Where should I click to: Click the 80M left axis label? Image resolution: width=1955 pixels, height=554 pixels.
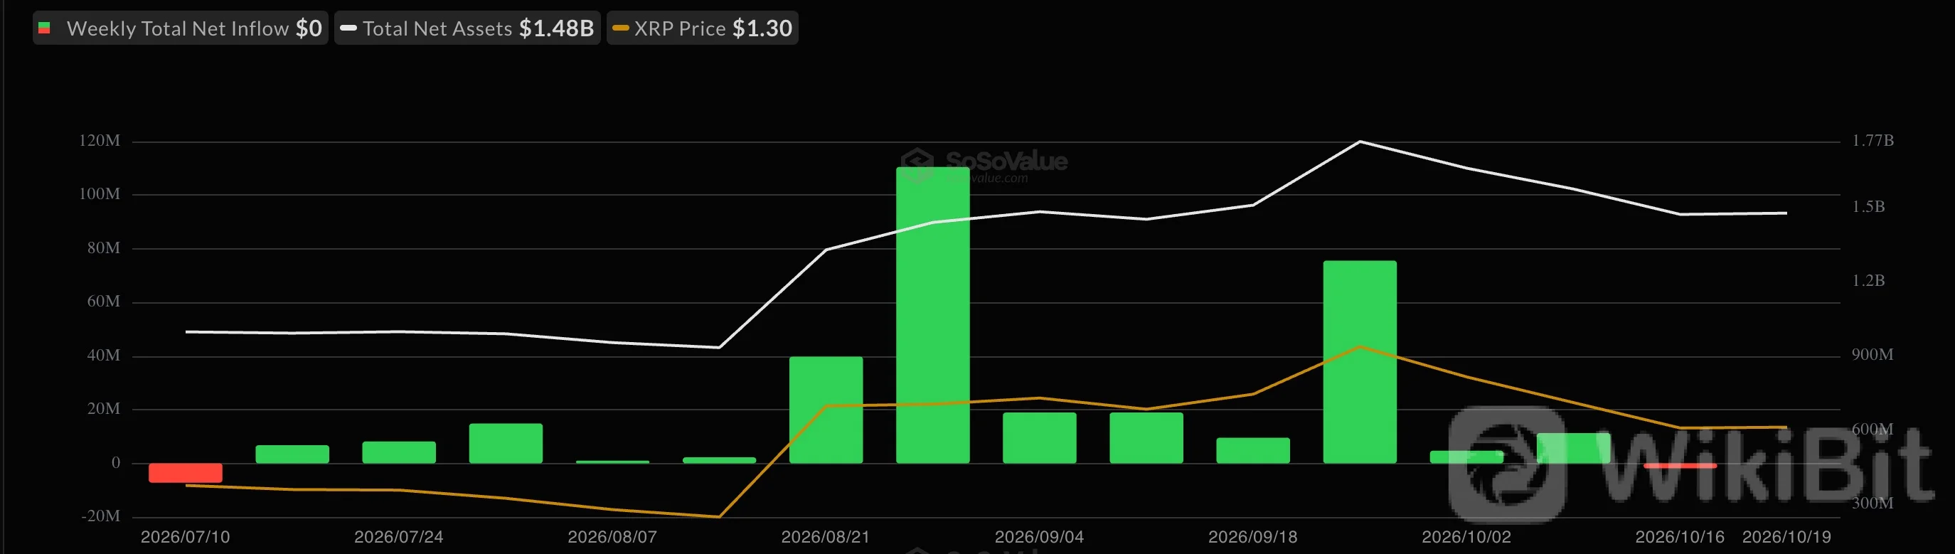[104, 248]
